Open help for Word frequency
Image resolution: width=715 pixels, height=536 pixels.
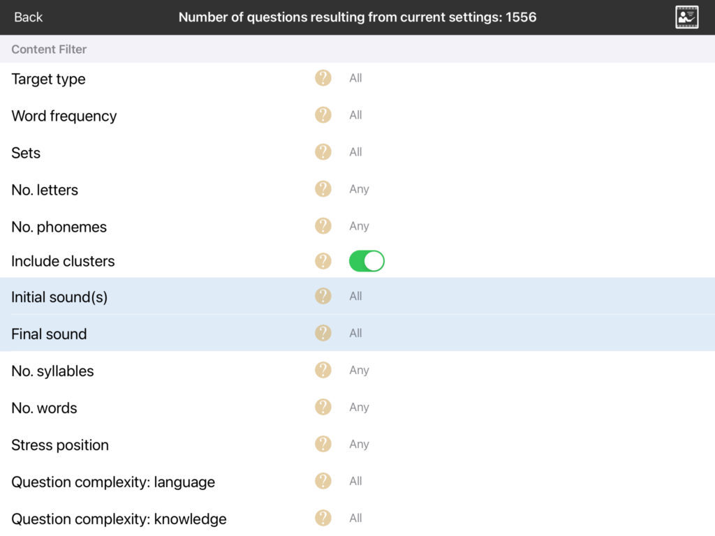[x=323, y=115]
